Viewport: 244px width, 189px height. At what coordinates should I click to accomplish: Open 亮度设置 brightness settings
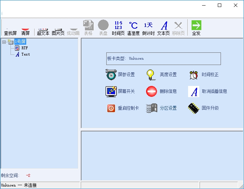click(162, 74)
